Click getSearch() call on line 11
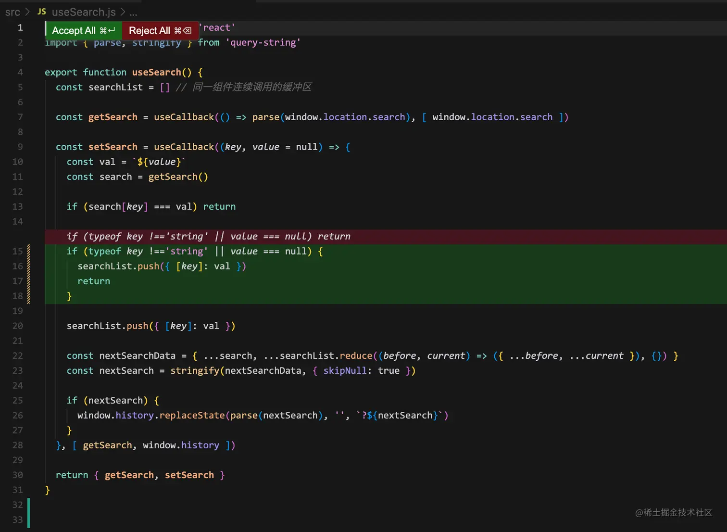This screenshot has width=727, height=532. [x=178, y=177]
